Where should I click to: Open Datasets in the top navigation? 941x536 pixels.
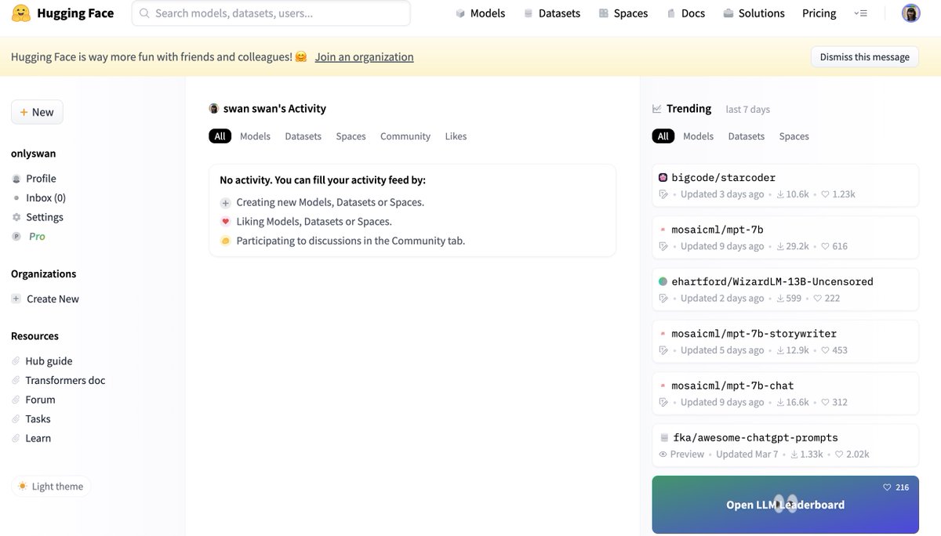pos(552,13)
